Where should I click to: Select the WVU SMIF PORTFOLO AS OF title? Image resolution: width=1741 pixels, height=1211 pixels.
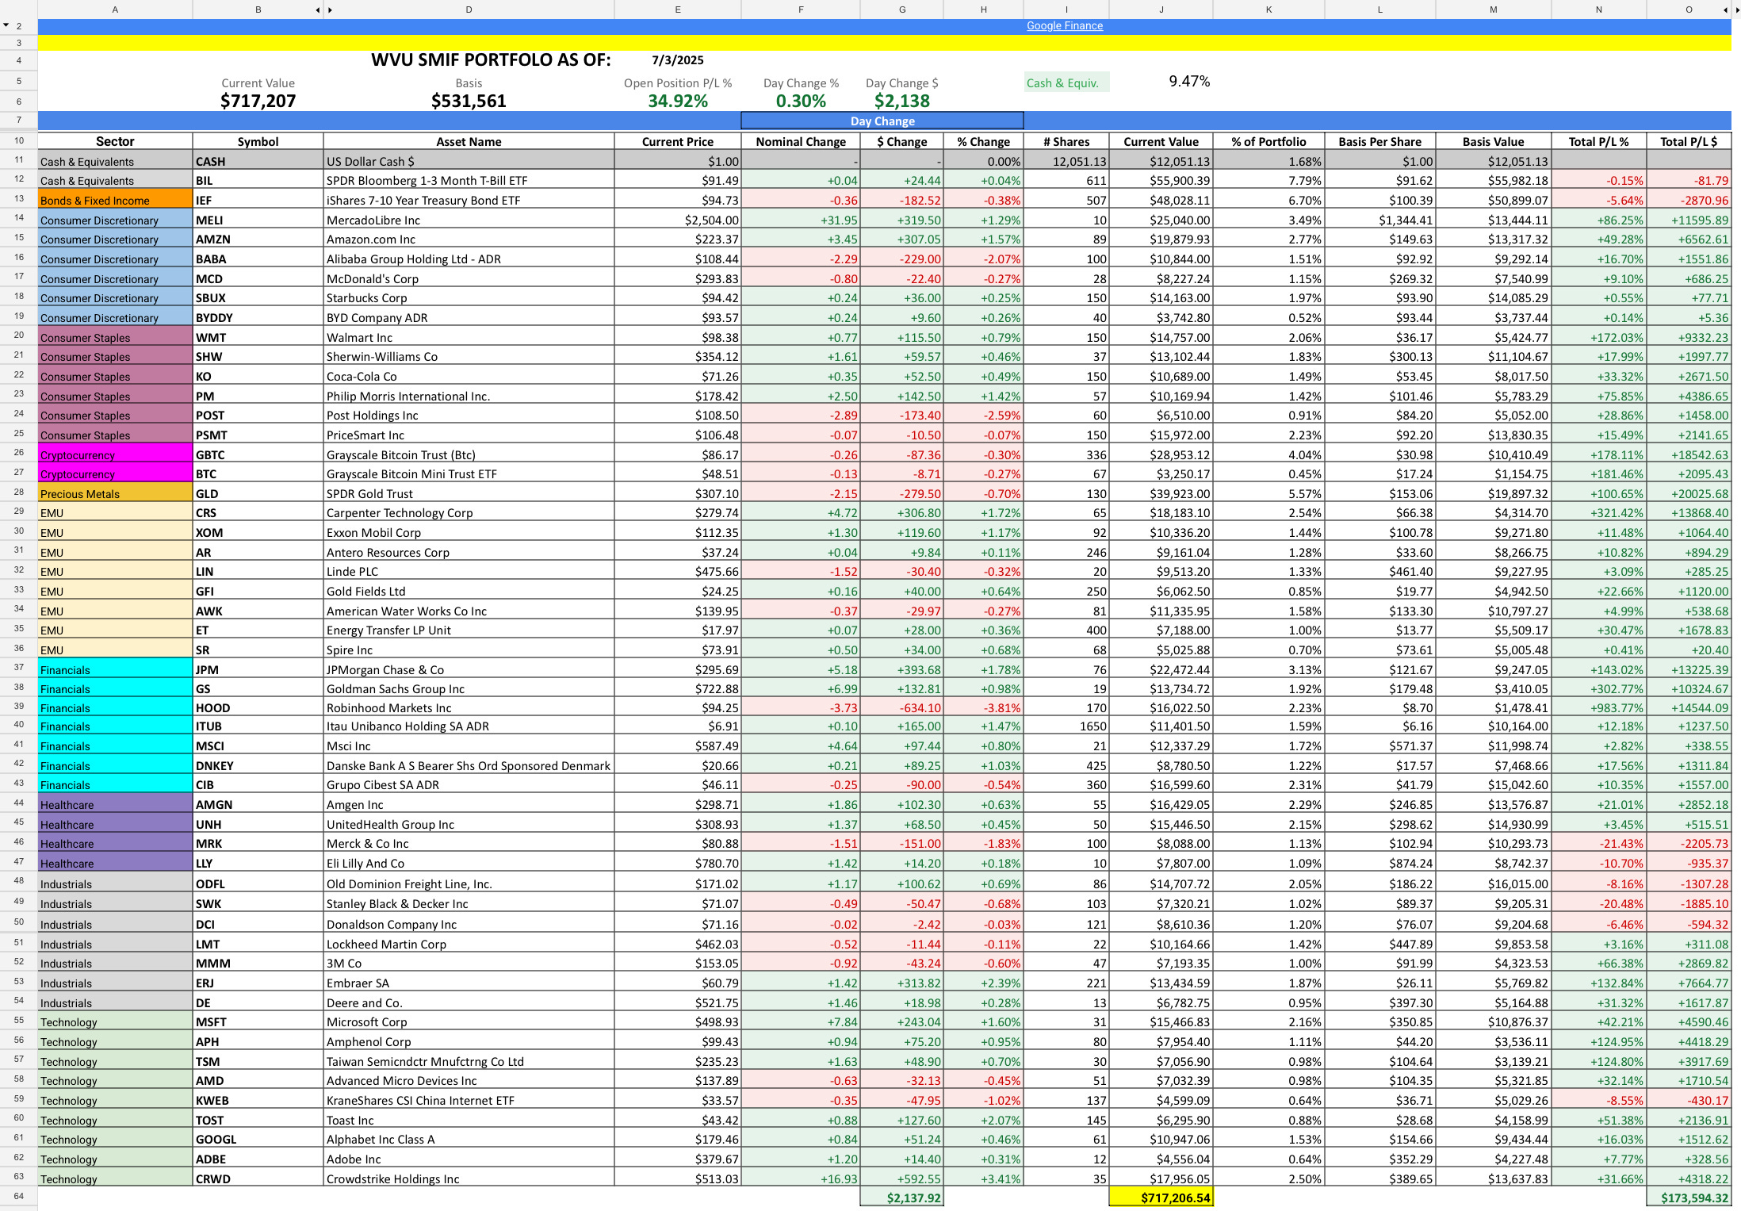pos(491,59)
